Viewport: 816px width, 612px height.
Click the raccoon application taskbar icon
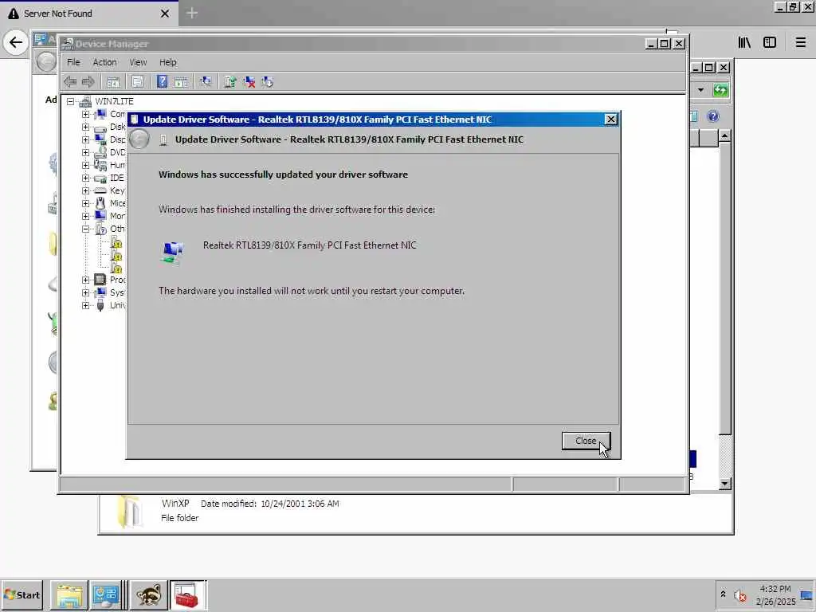149,595
